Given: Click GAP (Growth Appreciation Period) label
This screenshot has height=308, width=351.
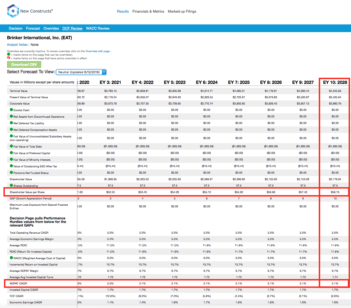Looking at the screenshot, I should click(x=31, y=199).
